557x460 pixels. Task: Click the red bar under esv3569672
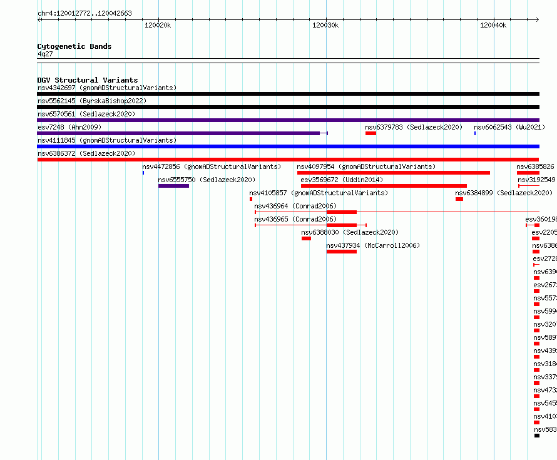click(x=384, y=186)
